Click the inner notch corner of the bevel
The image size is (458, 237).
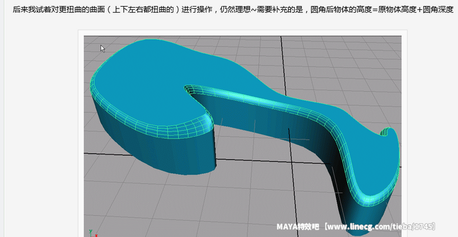coord(189,89)
